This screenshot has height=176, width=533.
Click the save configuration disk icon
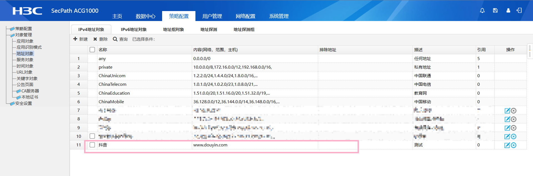(x=495, y=11)
